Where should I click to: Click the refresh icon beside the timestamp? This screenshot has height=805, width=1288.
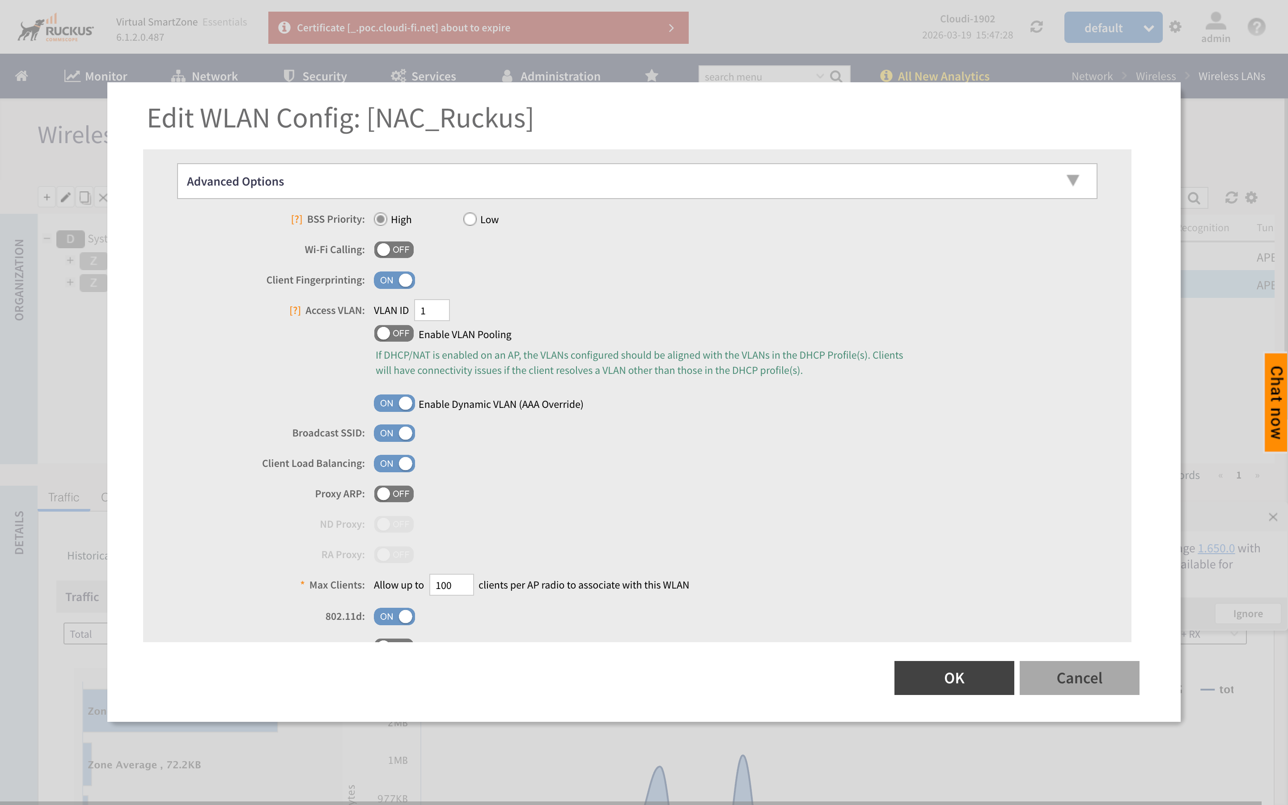[x=1036, y=27]
